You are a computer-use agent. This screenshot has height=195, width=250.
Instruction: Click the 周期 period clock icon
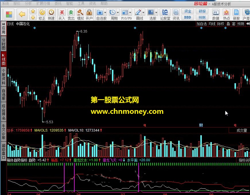(x=113, y=12)
